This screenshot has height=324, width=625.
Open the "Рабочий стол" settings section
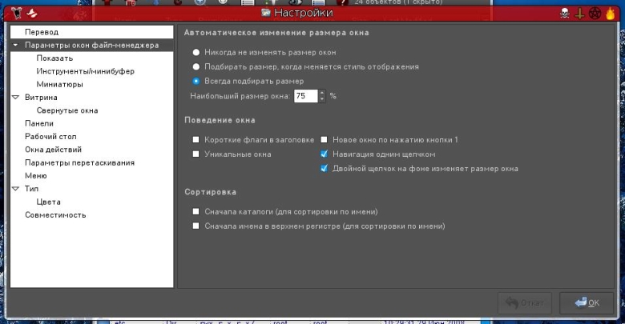pos(50,137)
